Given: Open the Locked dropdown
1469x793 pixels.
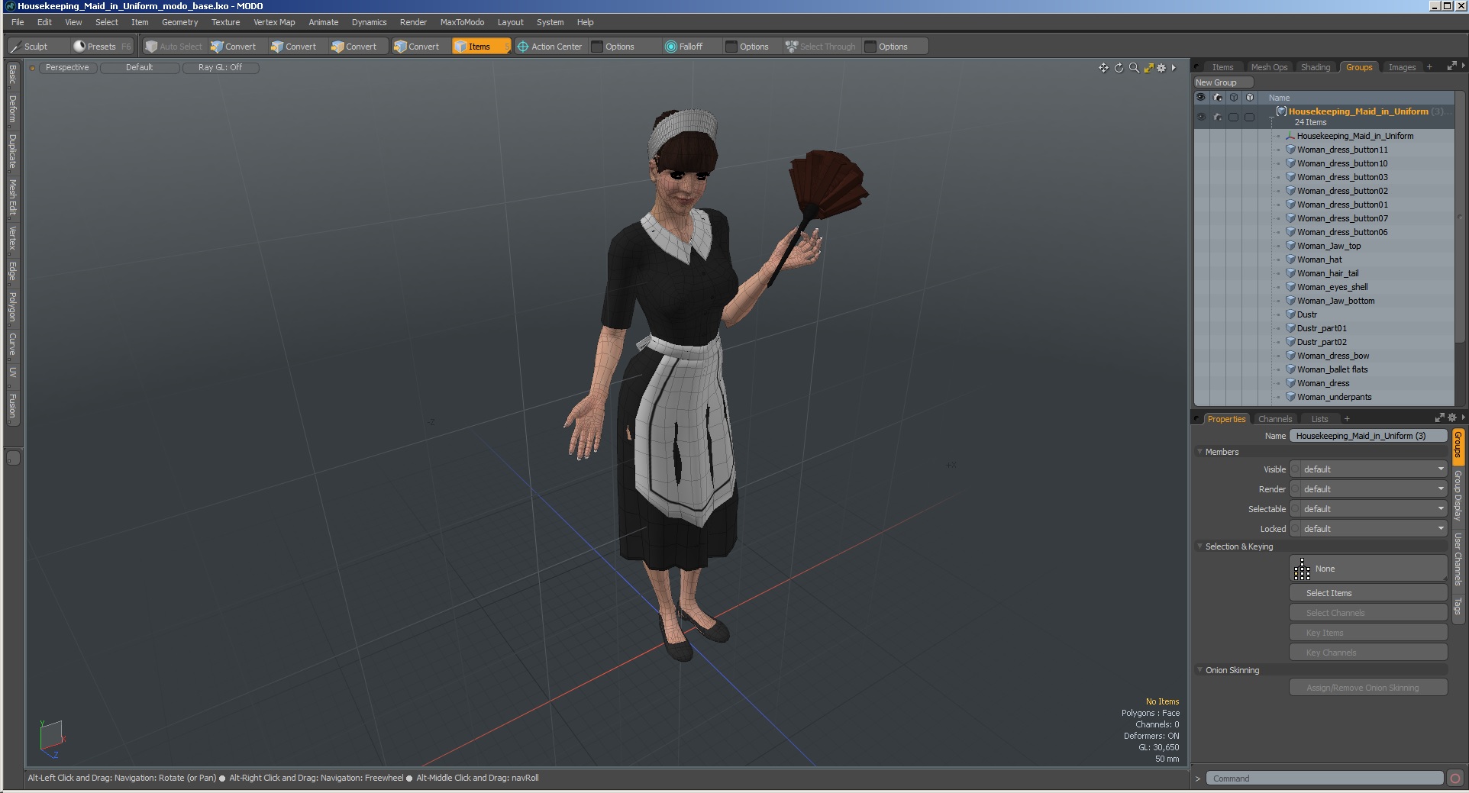Looking at the screenshot, I should pos(1368,529).
